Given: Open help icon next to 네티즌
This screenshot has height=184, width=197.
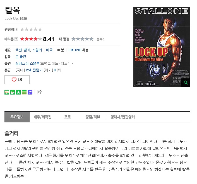Looking at the screenshot, I should [16, 39].
